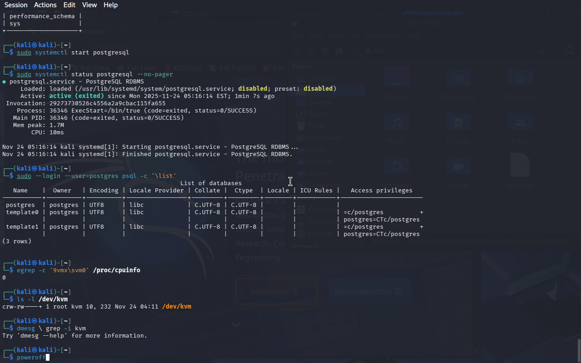
Task: Open the terminal Edit menu
Action: coord(69,5)
